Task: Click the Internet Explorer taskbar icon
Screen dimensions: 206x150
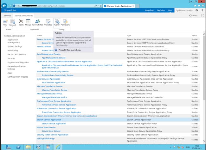Action: tap(58, 147)
